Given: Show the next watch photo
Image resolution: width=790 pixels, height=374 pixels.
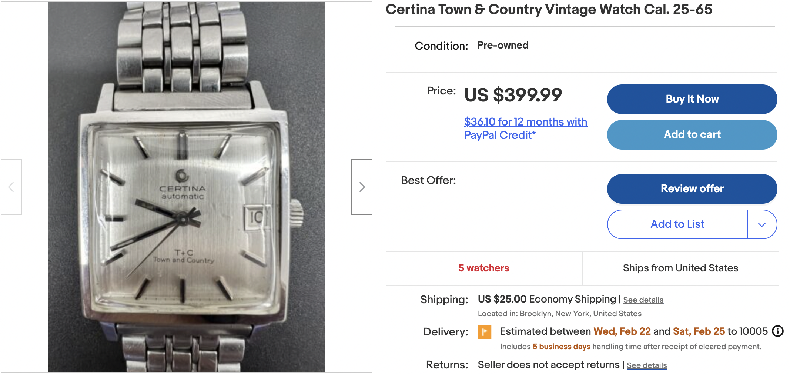Looking at the screenshot, I should pos(362,187).
